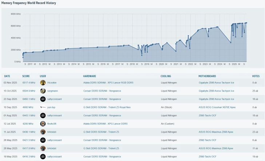Click thumbs-up icon for the 23 votes row
The image size is (265, 161).
click(x=256, y=132)
